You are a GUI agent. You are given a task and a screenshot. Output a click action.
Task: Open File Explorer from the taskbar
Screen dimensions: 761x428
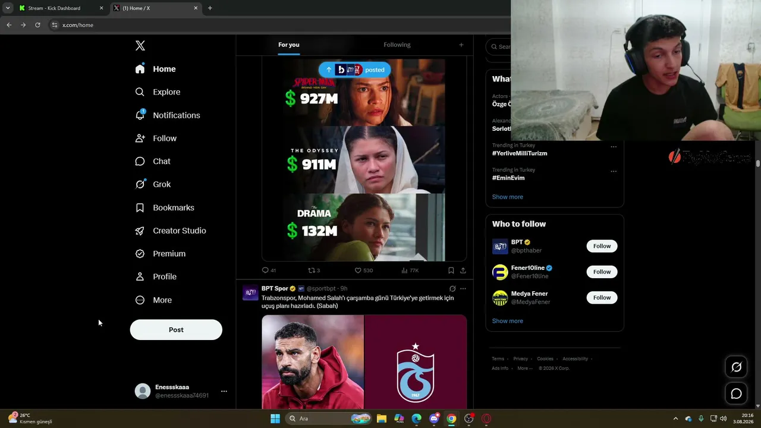[x=382, y=418]
